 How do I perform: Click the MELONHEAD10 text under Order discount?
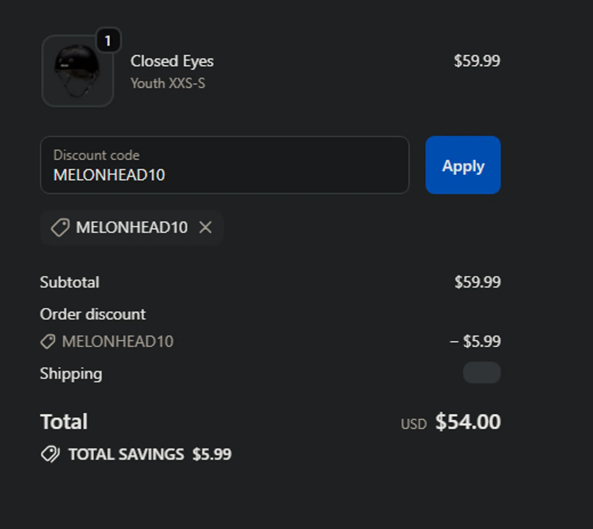click(118, 342)
